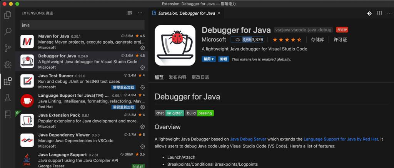Image resolution: width=394 pixels, height=168 pixels.
Task: Open the Test beaker view
Action: click(x=8, y=98)
